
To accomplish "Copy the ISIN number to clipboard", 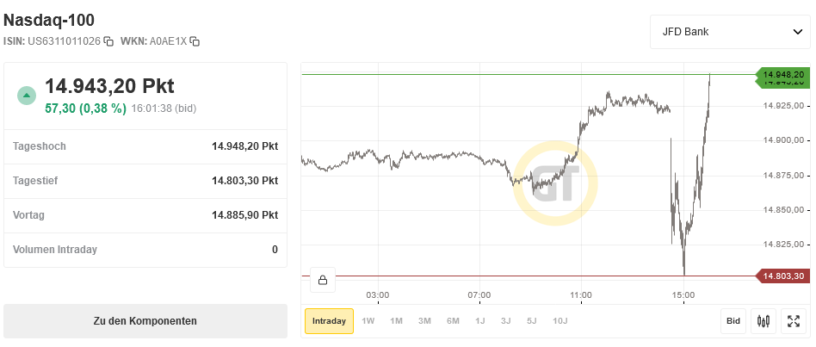I will point(108,41).
